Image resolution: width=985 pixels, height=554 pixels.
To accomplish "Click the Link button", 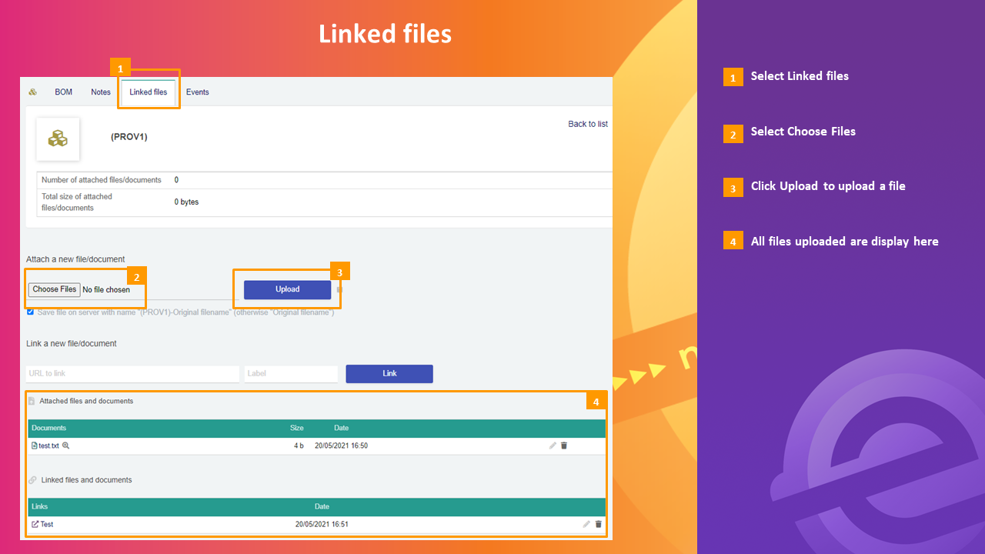I will (389, 373).
